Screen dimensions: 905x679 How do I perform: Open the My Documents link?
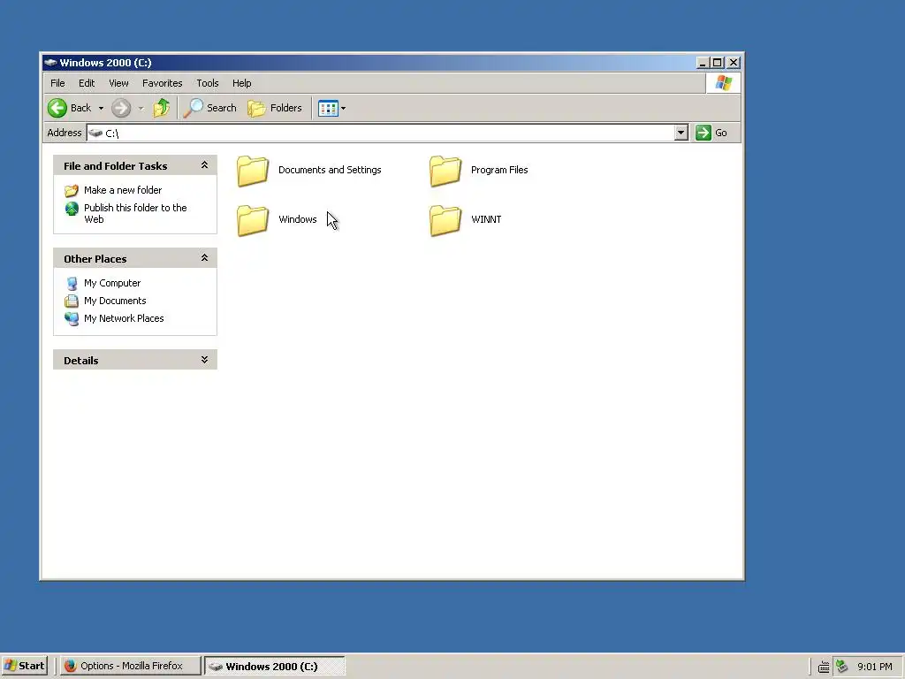coord(115,301)
